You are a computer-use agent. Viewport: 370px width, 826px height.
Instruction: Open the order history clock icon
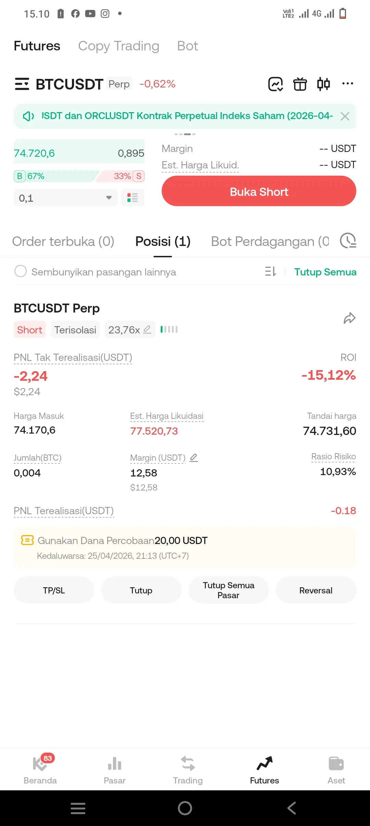click(x=348, y=240)
